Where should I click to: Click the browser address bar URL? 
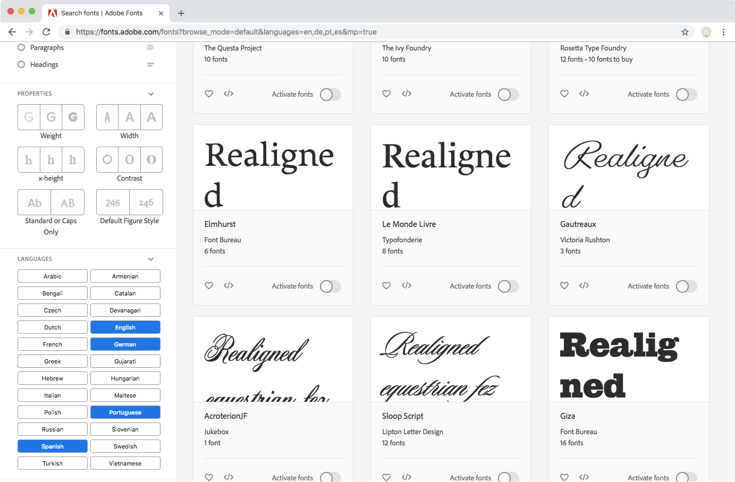(226, 32)
